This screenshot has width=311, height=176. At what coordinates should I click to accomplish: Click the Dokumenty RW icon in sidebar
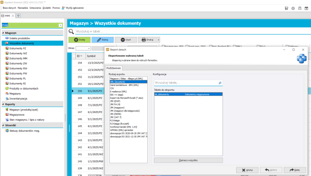pos(7,68)
